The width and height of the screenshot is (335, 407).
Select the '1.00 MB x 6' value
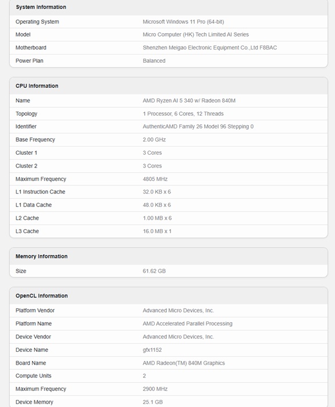pos(157,218)
